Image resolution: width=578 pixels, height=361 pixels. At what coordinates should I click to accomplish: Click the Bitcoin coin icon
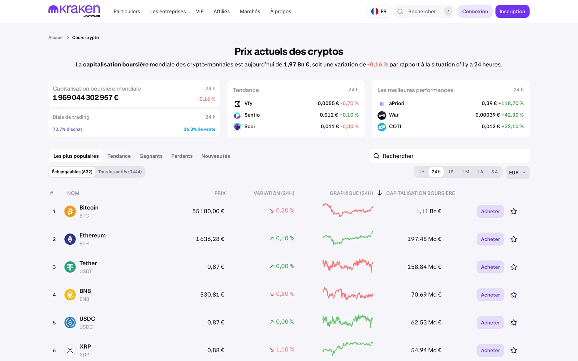(x=70, y=211)
